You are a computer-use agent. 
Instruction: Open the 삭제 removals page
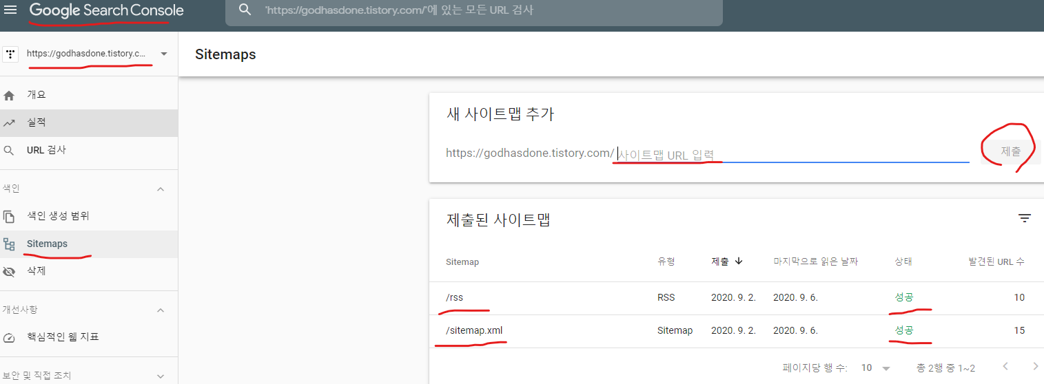coord(89,271)
